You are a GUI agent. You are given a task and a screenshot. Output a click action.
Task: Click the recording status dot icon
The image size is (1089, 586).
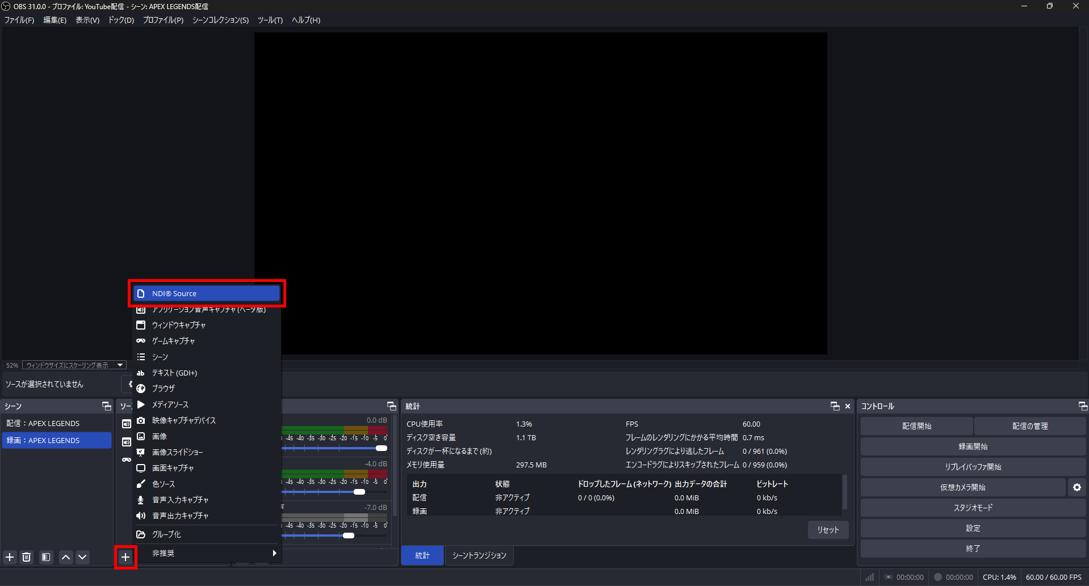(x=938, y=577)
